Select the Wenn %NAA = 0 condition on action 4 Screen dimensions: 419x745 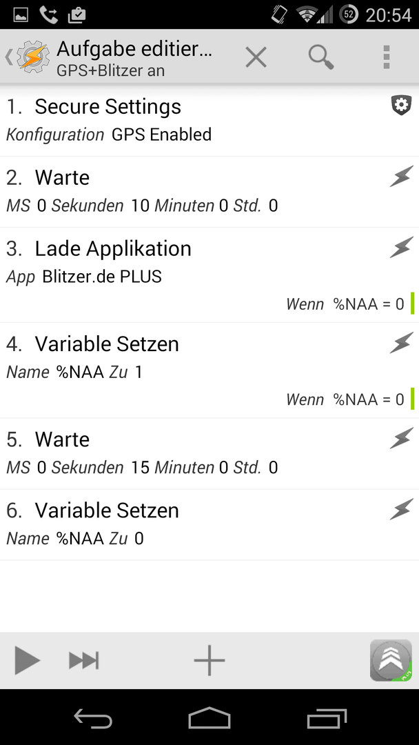point(345,399)
